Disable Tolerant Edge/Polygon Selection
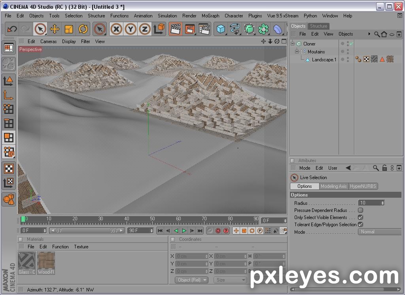Image resolution: width=405 pixels, height=295 pixels. (x=361, y=225)
